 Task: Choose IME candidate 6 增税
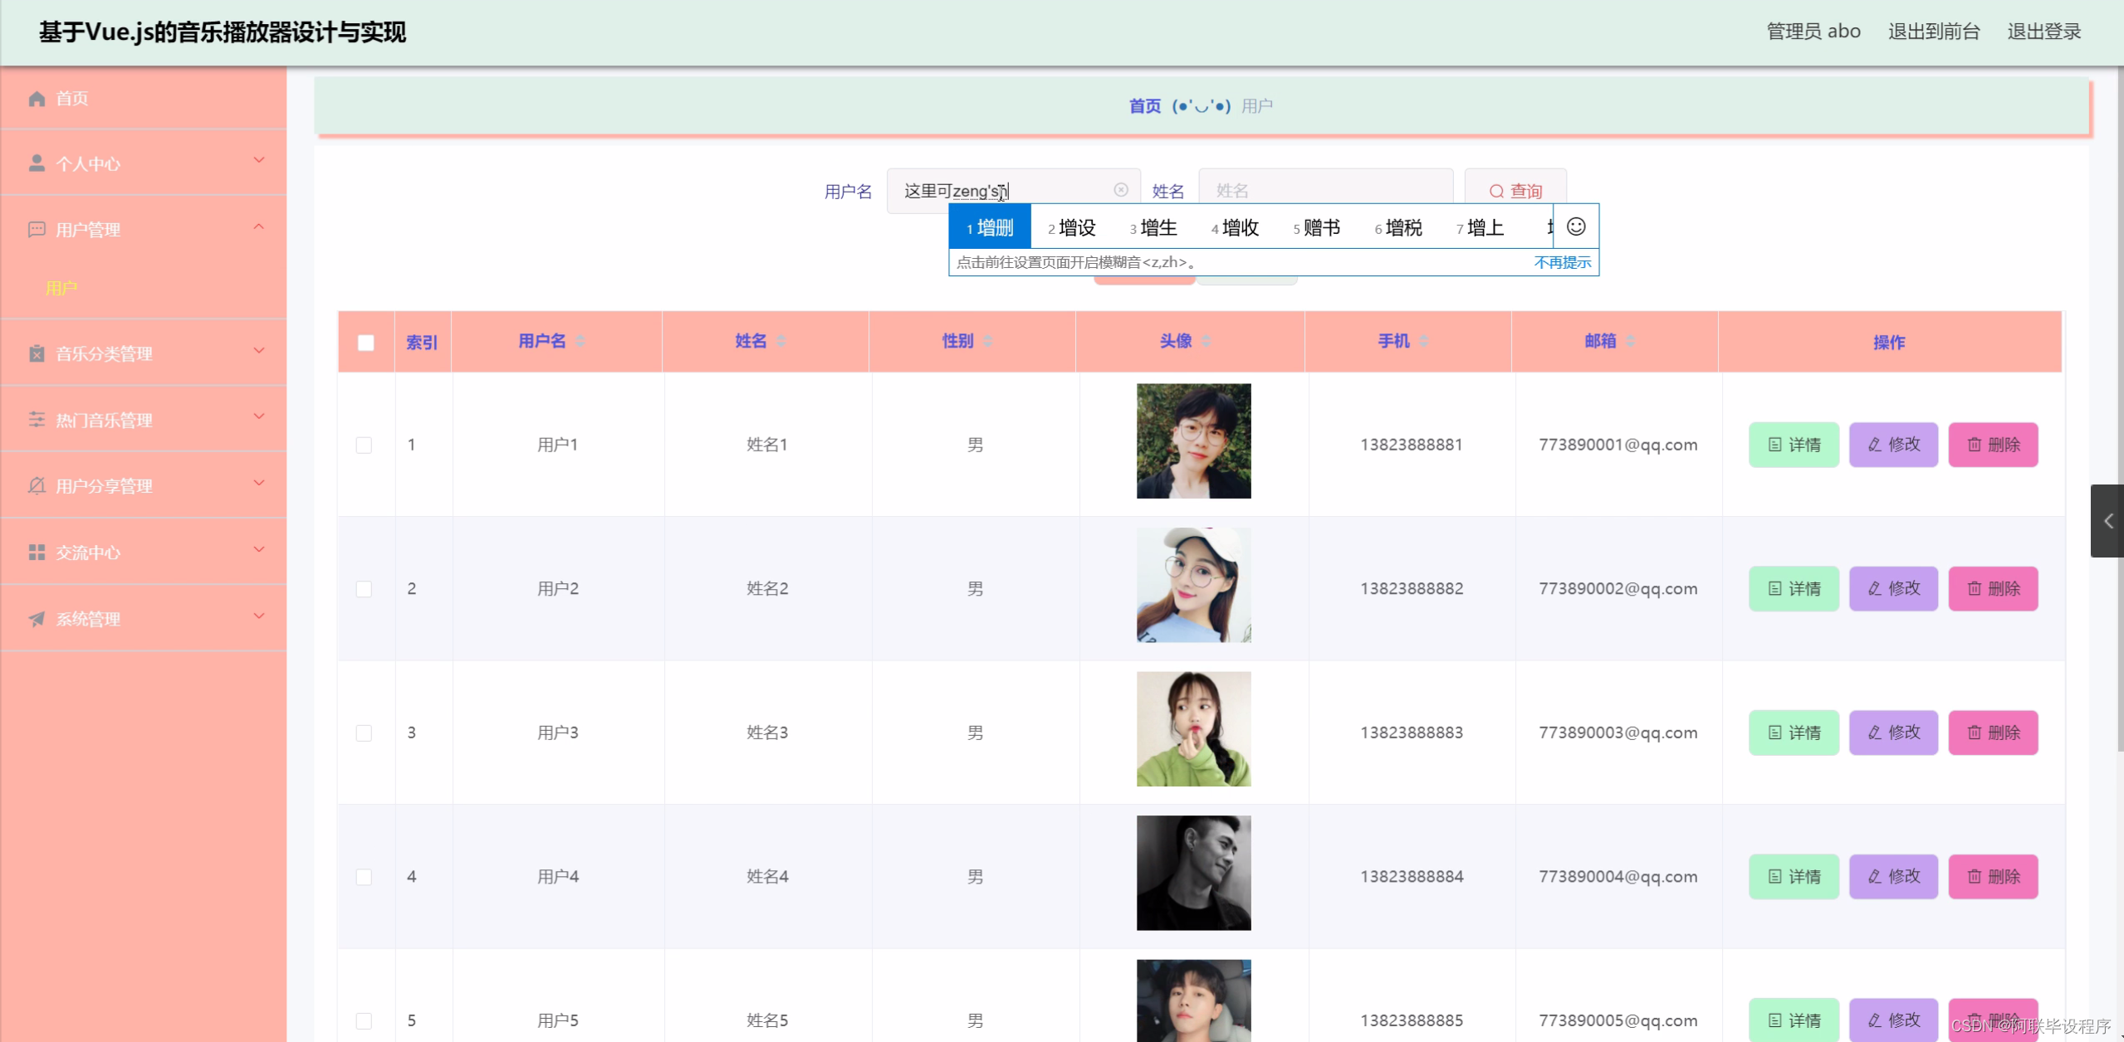click(1398, 227)
